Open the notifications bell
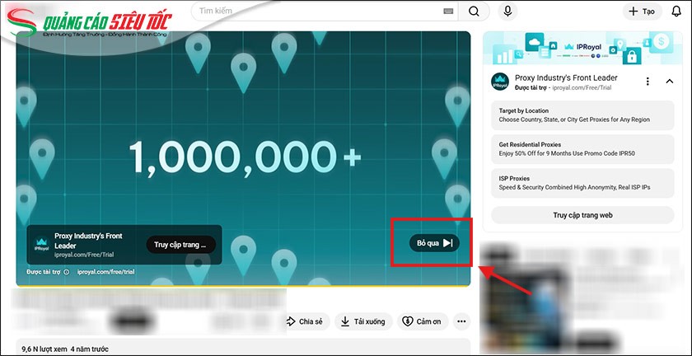The height and width of the screenshot is (356, 692). [x=676, y=12]
